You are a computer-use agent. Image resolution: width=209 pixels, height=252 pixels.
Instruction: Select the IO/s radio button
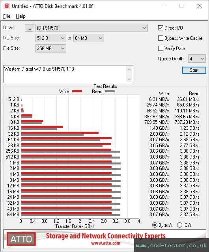pyautogui.click(x=179, y=225)
